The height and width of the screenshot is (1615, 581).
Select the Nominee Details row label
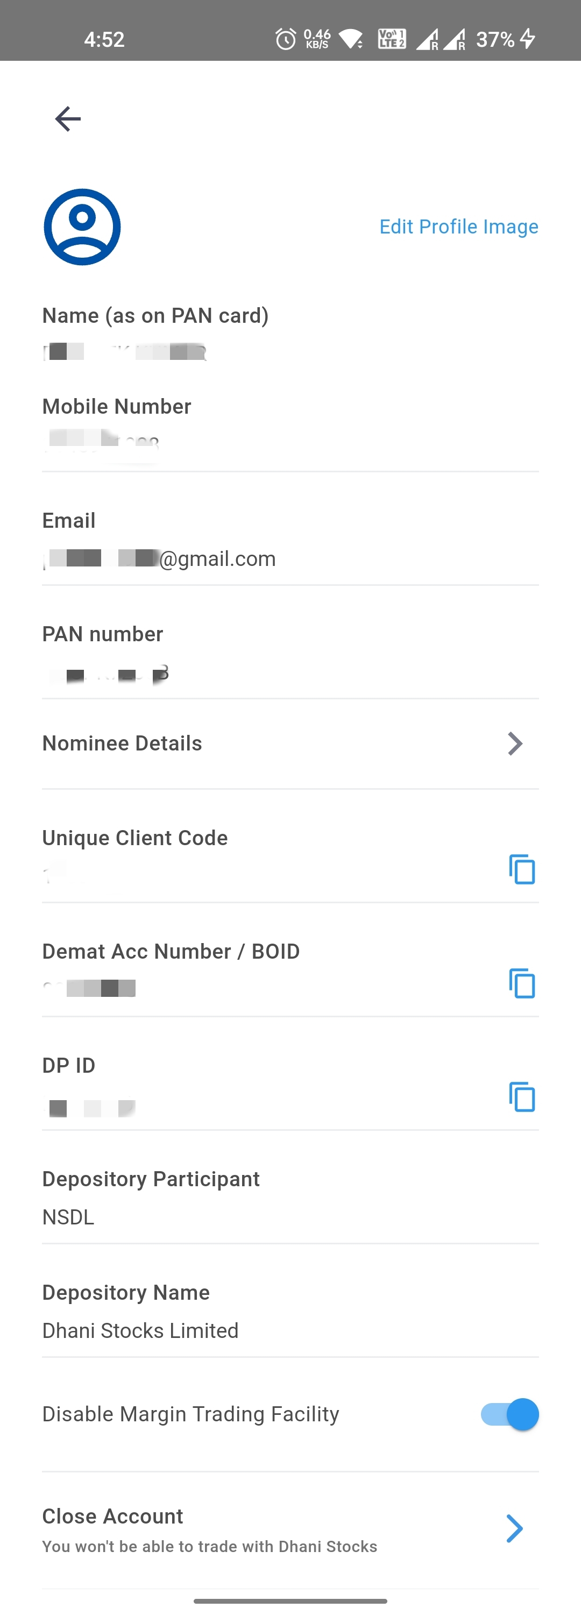[x=122, y=743]
